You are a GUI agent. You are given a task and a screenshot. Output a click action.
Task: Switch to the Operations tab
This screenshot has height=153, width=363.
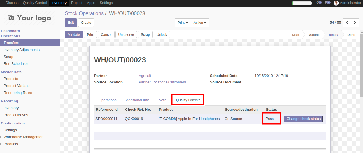[x=107, y=100]
